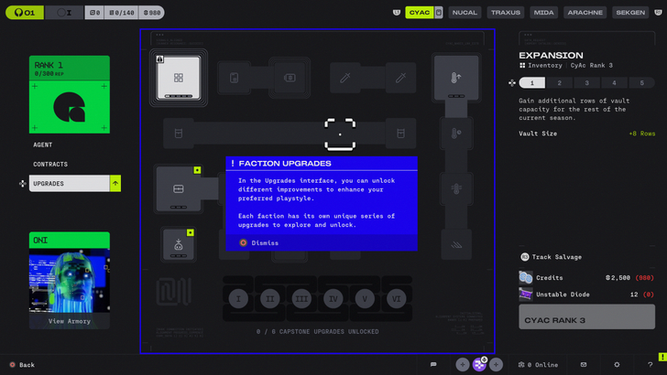Open settings gear in bottom bar
The width and height of the screenshot is (667, 375).
pyautogui.click(x=617, y=364)
